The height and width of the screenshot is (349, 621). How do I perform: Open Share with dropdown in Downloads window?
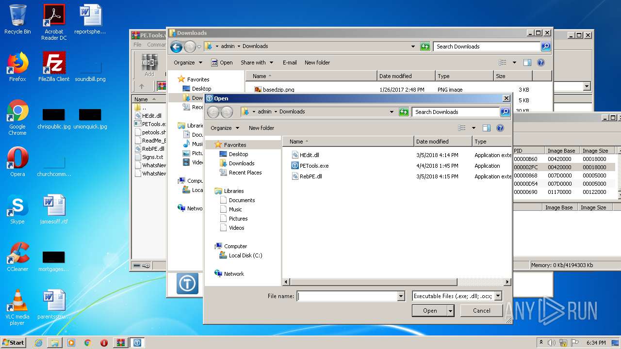point(257,63)
